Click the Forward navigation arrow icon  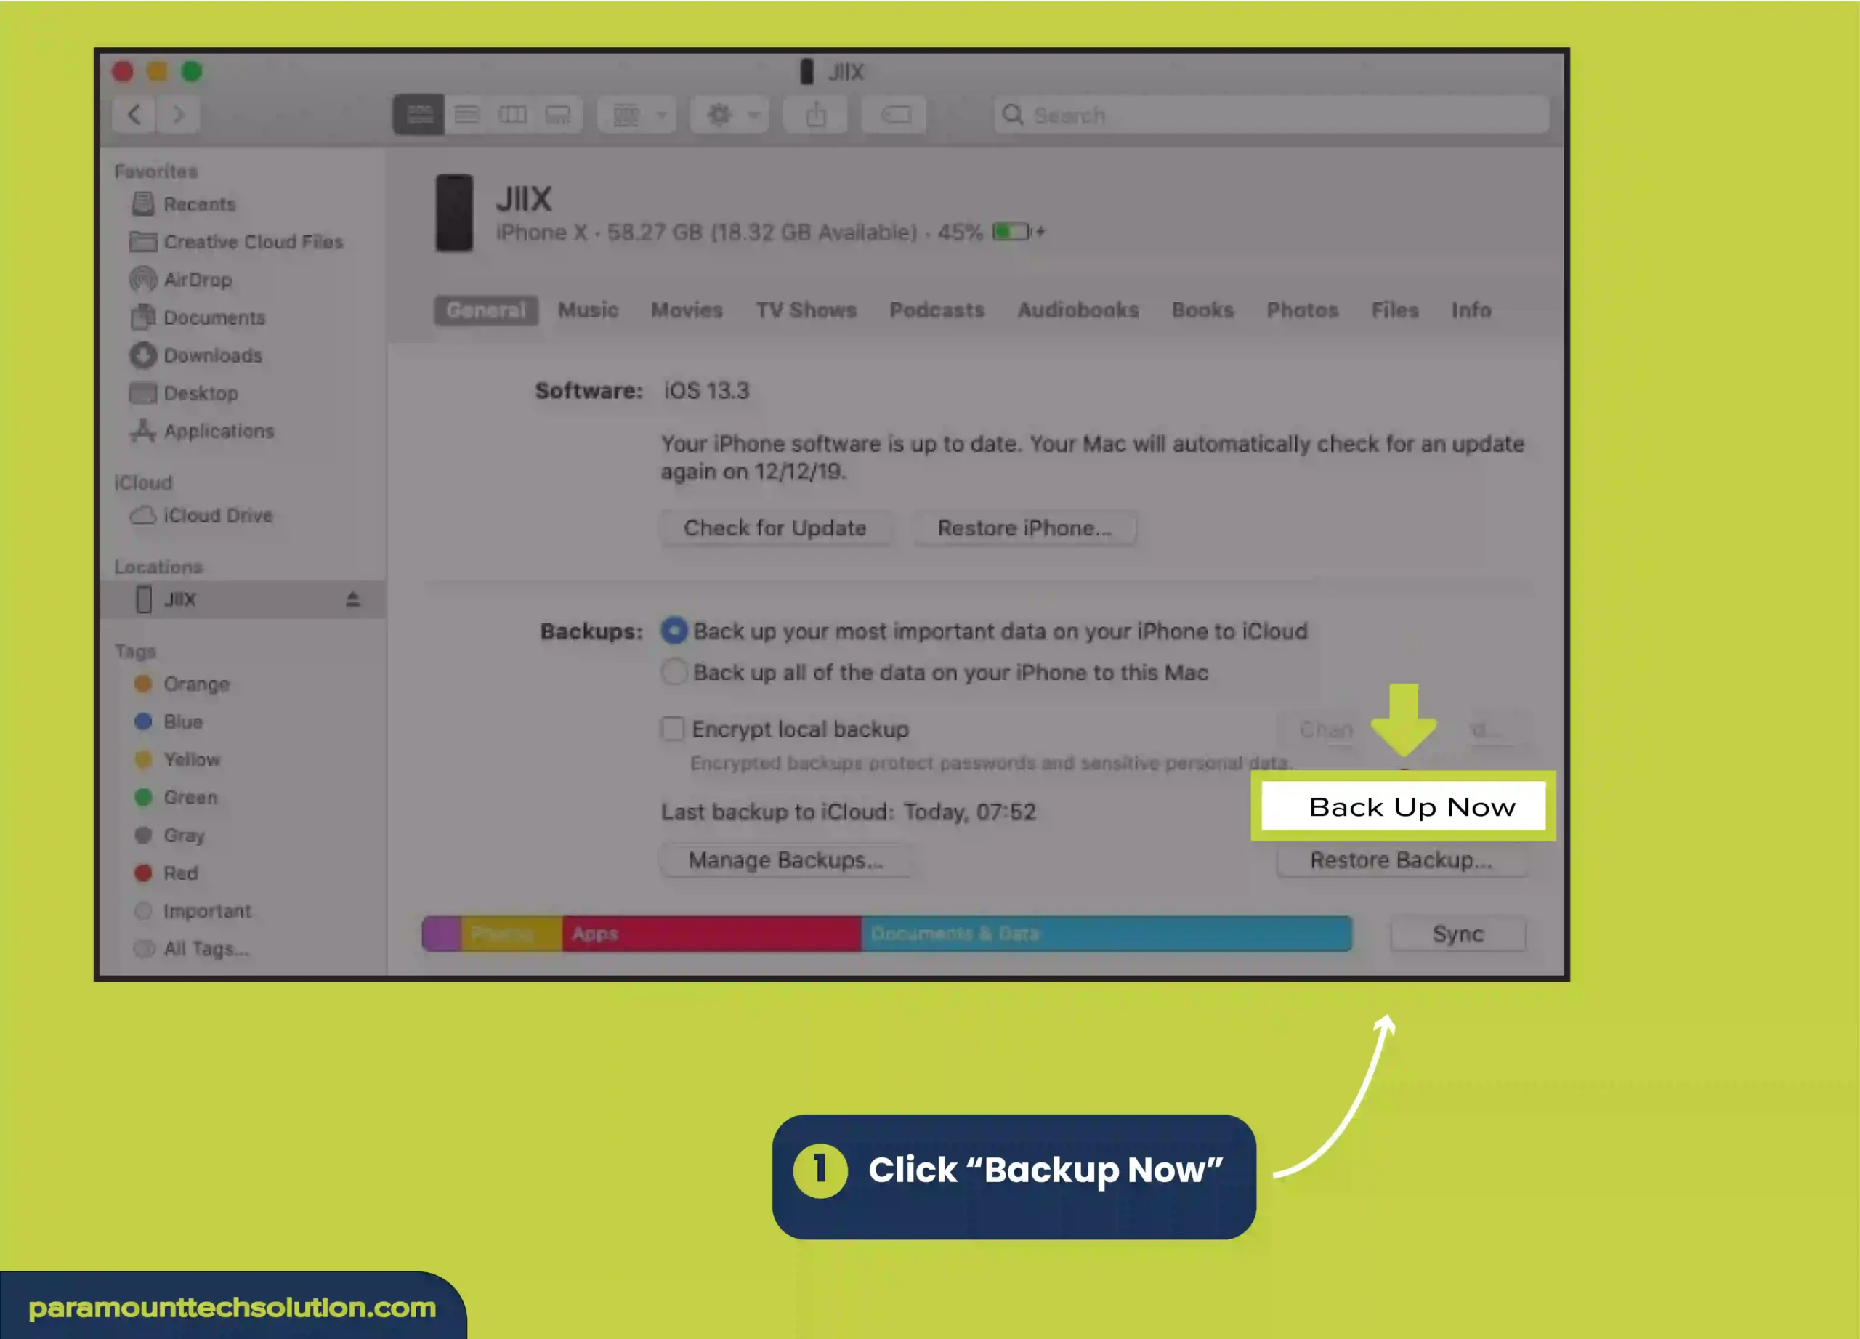pos(179,116)
